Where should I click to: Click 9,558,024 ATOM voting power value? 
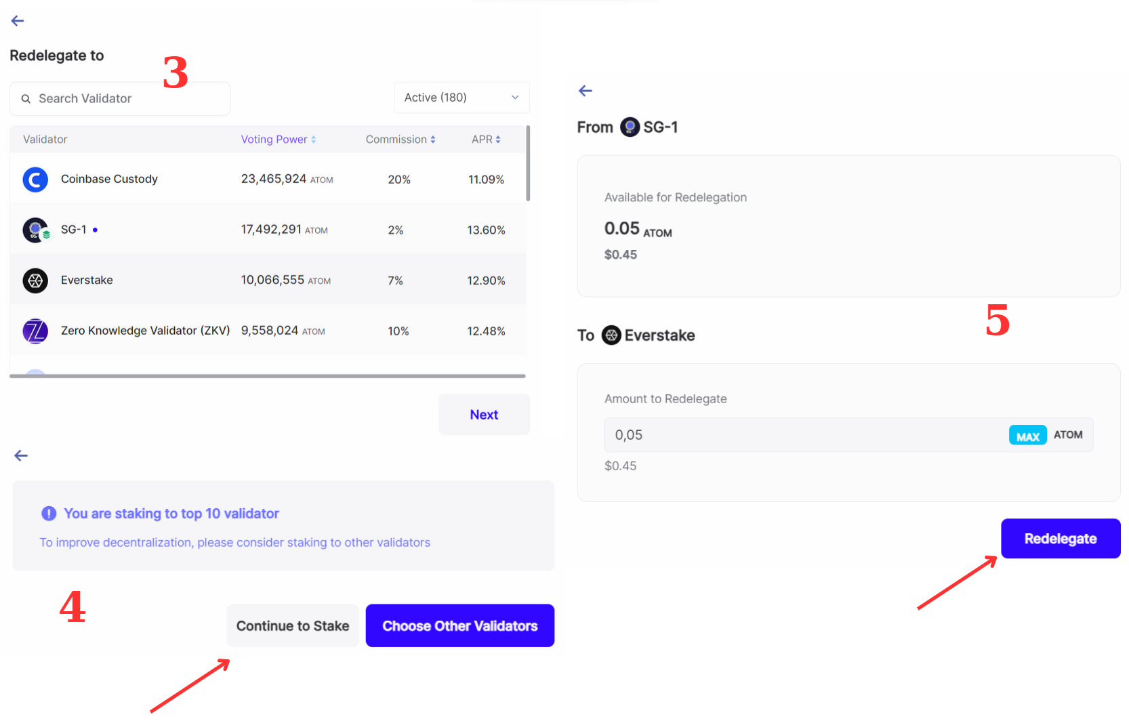283,331
